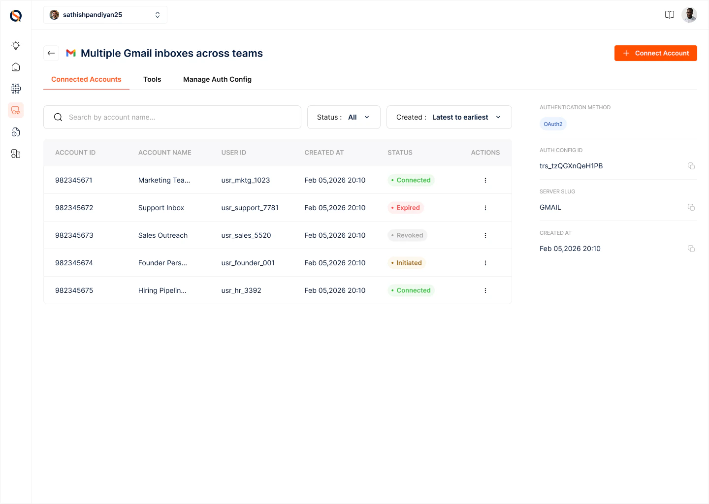Select the highlighted auth configs sidebar icon

pyautogui.click(x=16, y=110)
